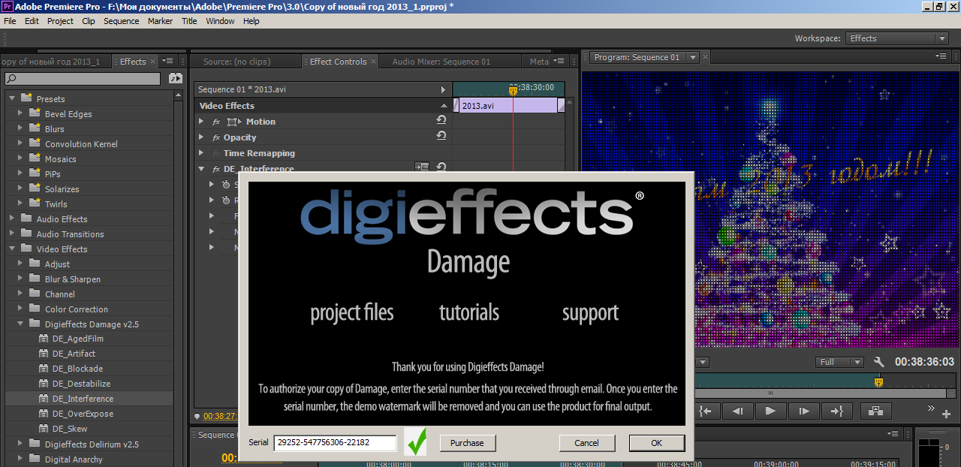The width and height of the screenshot is (961, 467).
Task: Toggle the Motion effect fx switch
Action: [216, 122]
